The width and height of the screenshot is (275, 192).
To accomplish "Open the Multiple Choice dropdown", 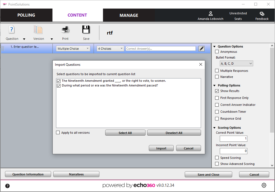I will click(73, 48).
